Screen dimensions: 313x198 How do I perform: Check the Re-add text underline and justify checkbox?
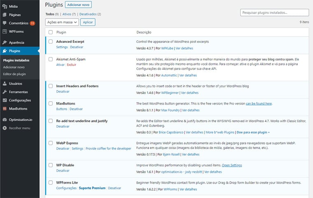(x=51, y=121)
